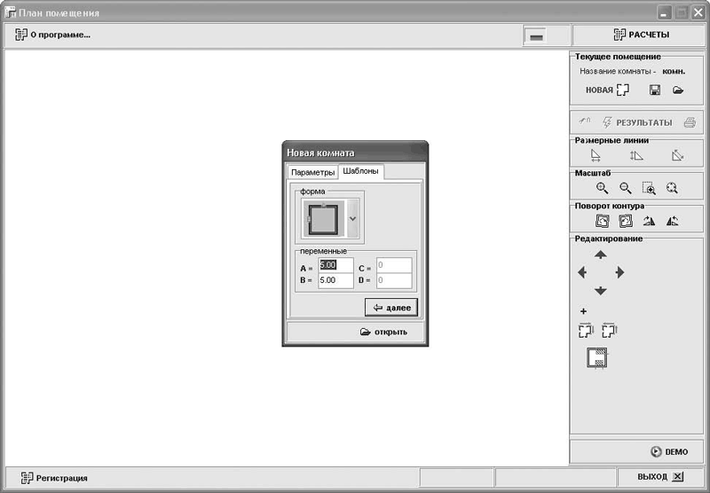
Task: Click the save room floppy disk icon
Action: [654, 90]
